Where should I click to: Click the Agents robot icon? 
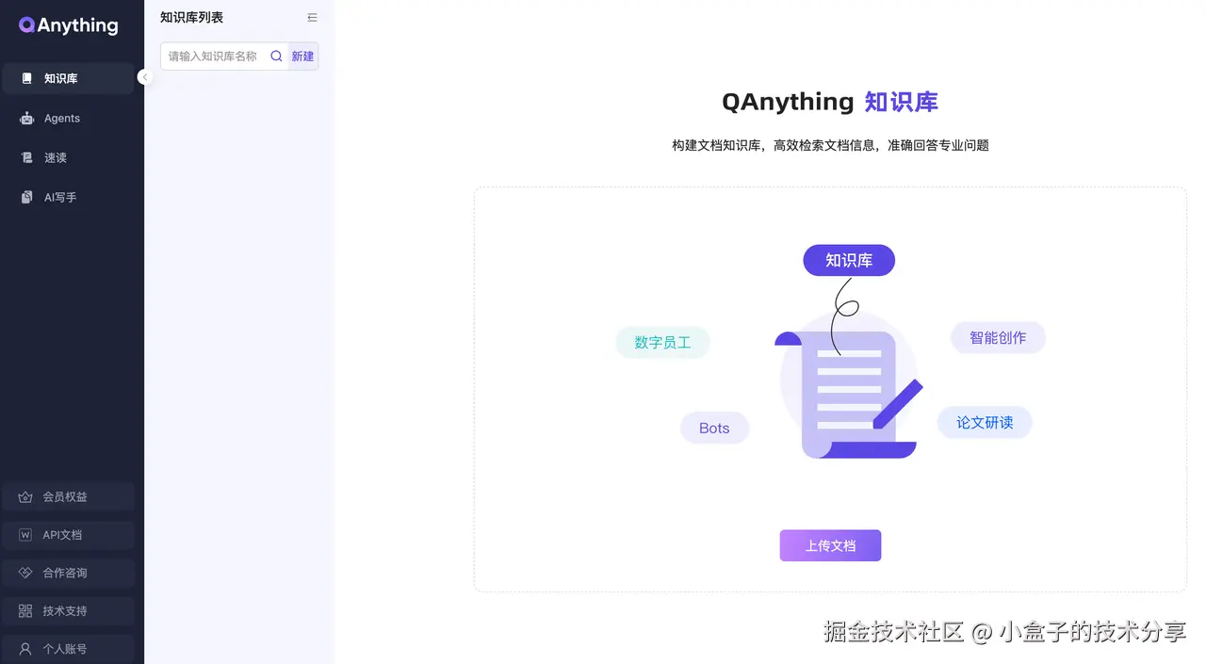pyautogui.click(x=26, y=118)
